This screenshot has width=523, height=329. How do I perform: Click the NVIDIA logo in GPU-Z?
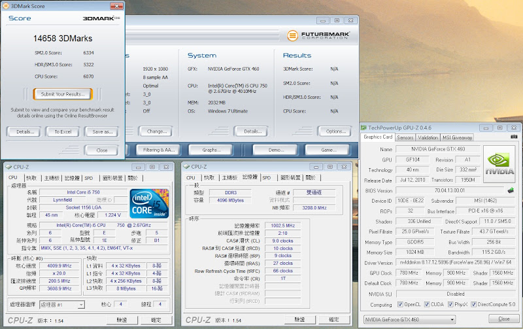tap(499, 162)
